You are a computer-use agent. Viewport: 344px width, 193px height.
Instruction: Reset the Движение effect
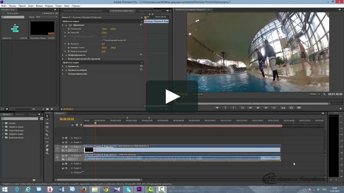click(141, 25)
